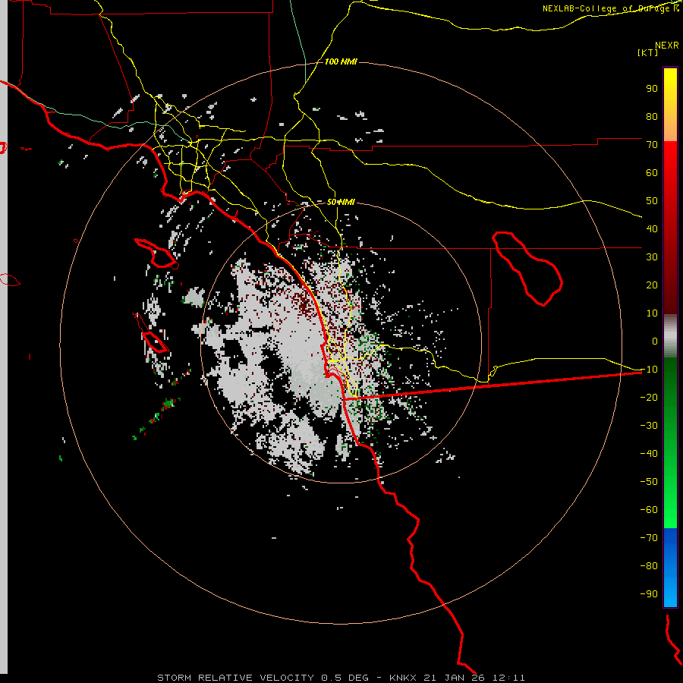Click the 50 value on the velocity scale
The image size is (683, 683).
(x=652, y=201)
